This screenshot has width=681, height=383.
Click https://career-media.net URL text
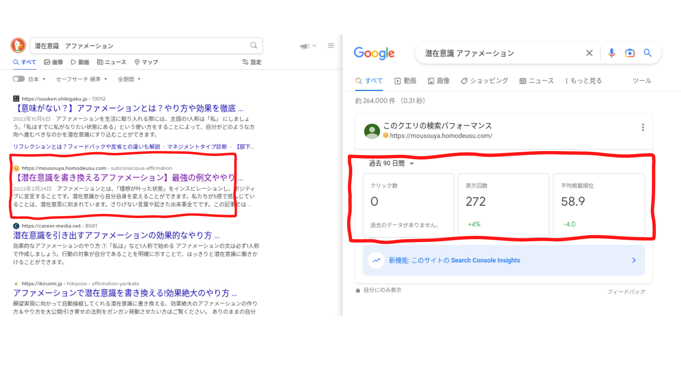pyautogui.click(x=51, y=226)
